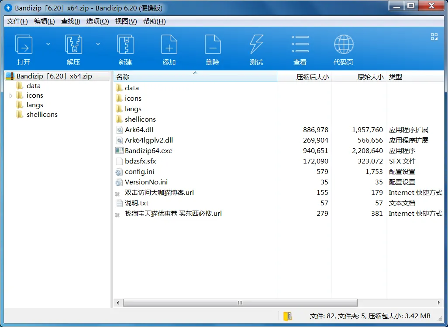448x327 pixels.
Task: Sort by the 名称 column header
Action: pos(195,77)
